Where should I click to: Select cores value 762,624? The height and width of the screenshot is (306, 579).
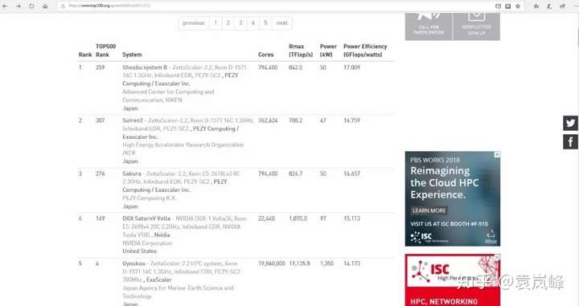pos(268,120)
